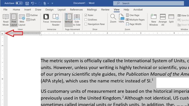Click the Undo arrow icon
The image size is (189, 106).
32,3
